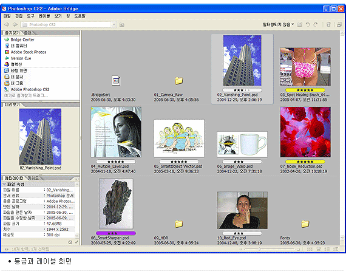
Task: Open 내 그림 favorite
Action: (14, 83)
